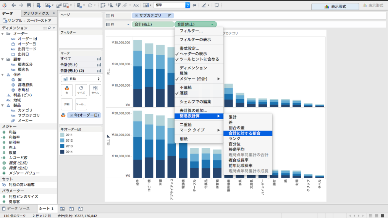Duplicate sheet toolbar icon

(59, 5)
